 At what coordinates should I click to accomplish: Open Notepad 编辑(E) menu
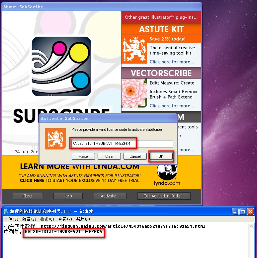pos(29,219)
